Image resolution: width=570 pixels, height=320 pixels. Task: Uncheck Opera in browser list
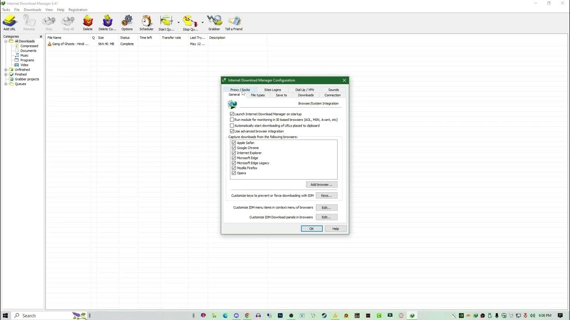(x=234, y=173)
